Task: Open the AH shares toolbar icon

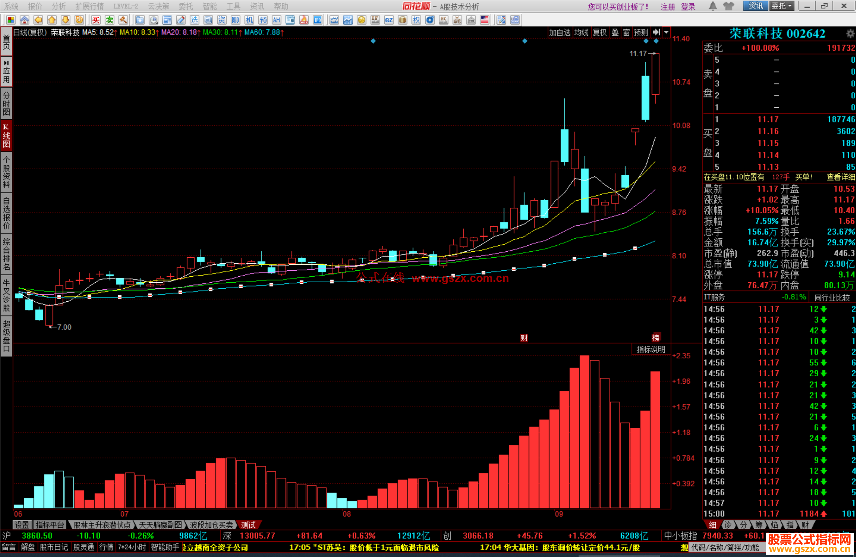Action: [277, 20]
